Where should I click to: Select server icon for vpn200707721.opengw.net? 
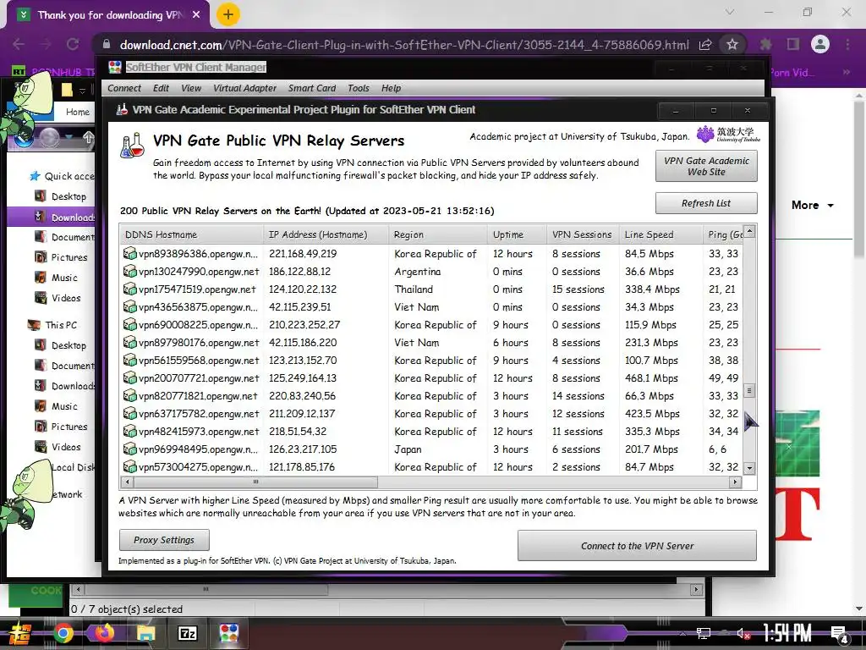point(129,378)
